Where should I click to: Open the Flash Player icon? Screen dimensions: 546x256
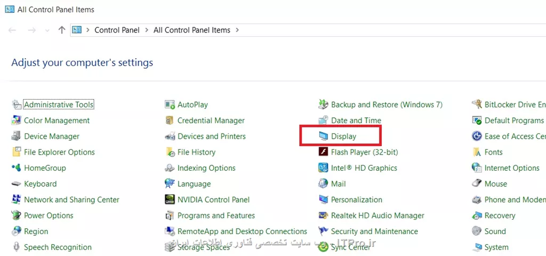coord(324,152)
